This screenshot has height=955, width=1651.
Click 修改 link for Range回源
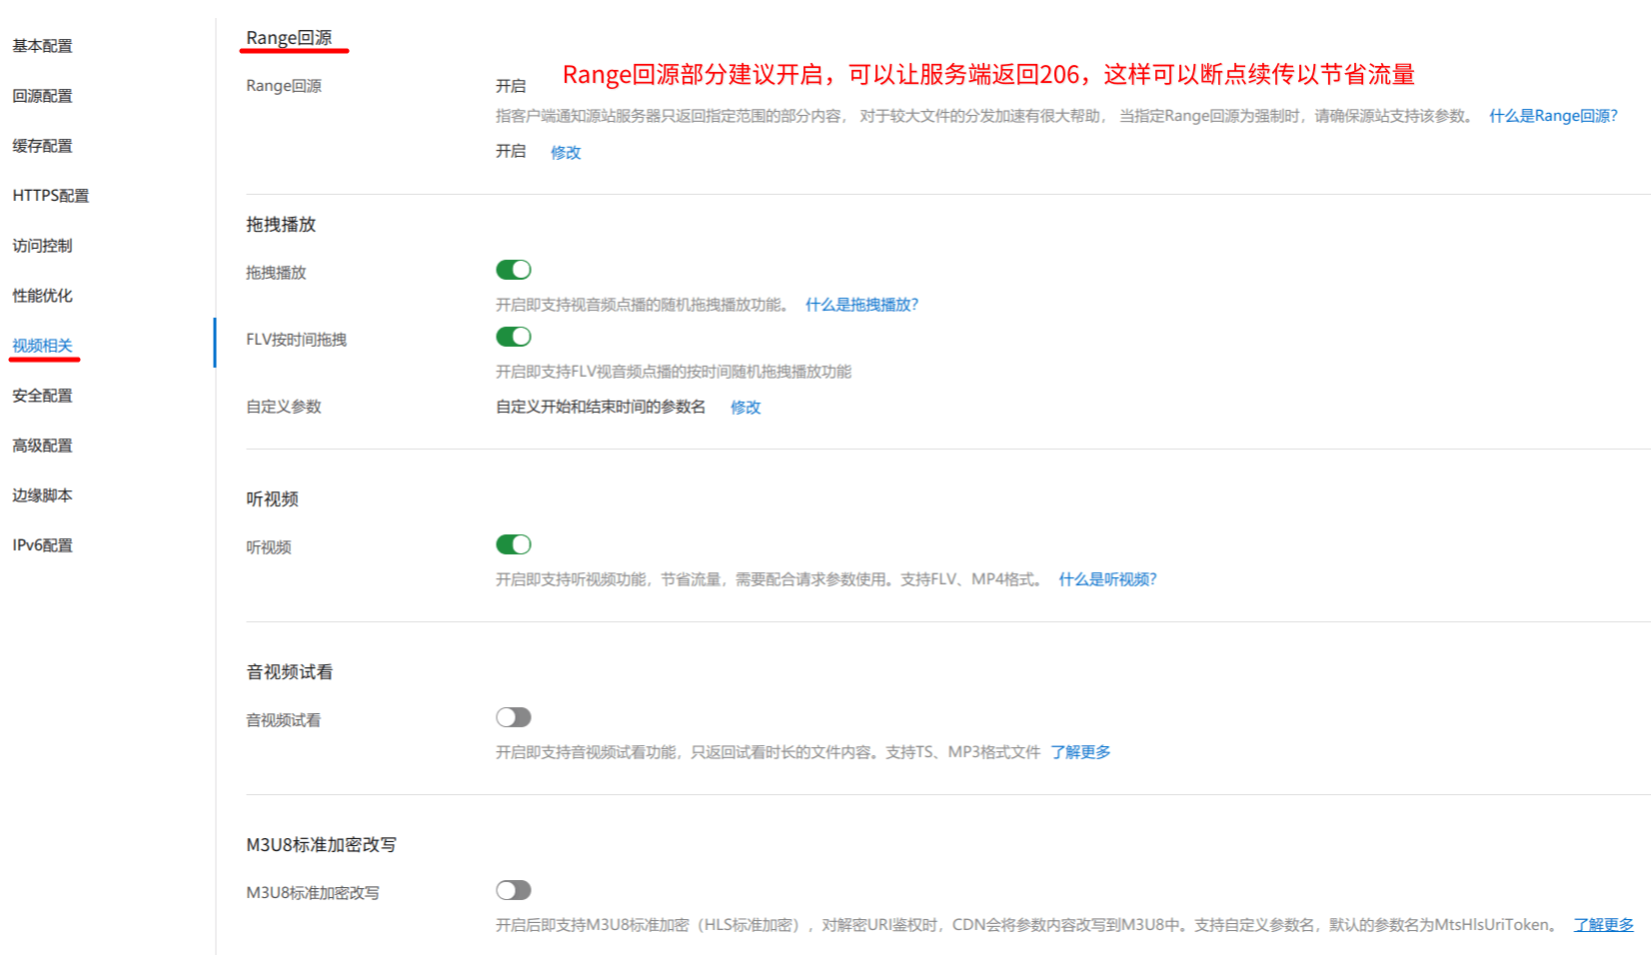(x=566, y=153)
